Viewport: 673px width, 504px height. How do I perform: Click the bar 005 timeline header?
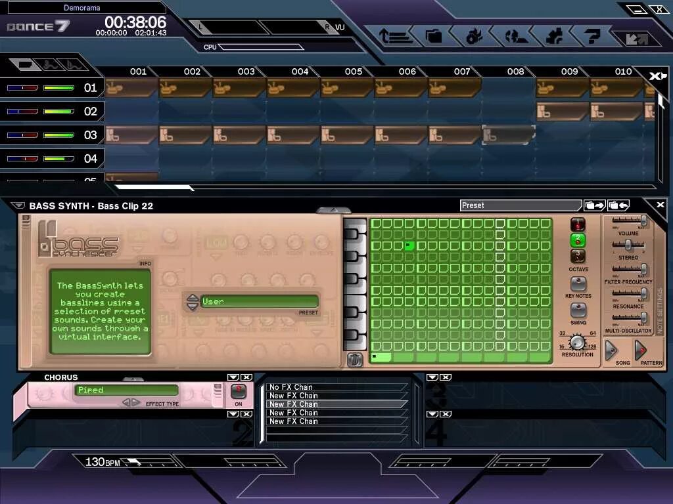(x=353, y=72)
